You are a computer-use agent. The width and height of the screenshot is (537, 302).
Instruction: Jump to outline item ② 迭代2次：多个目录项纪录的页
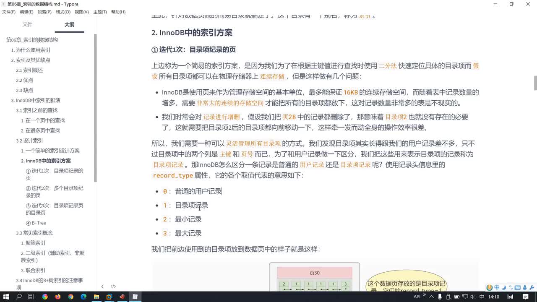pos(55,192)
